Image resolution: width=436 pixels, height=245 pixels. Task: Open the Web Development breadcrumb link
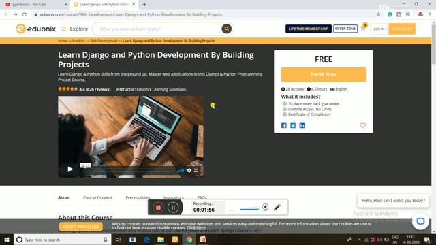click(x=104, y=41)
